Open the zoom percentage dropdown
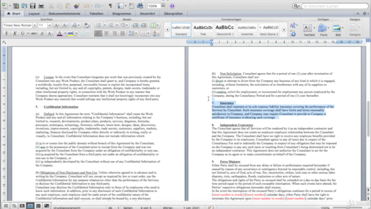This screenshot has height=209, width=371. [x=163, y=6]
